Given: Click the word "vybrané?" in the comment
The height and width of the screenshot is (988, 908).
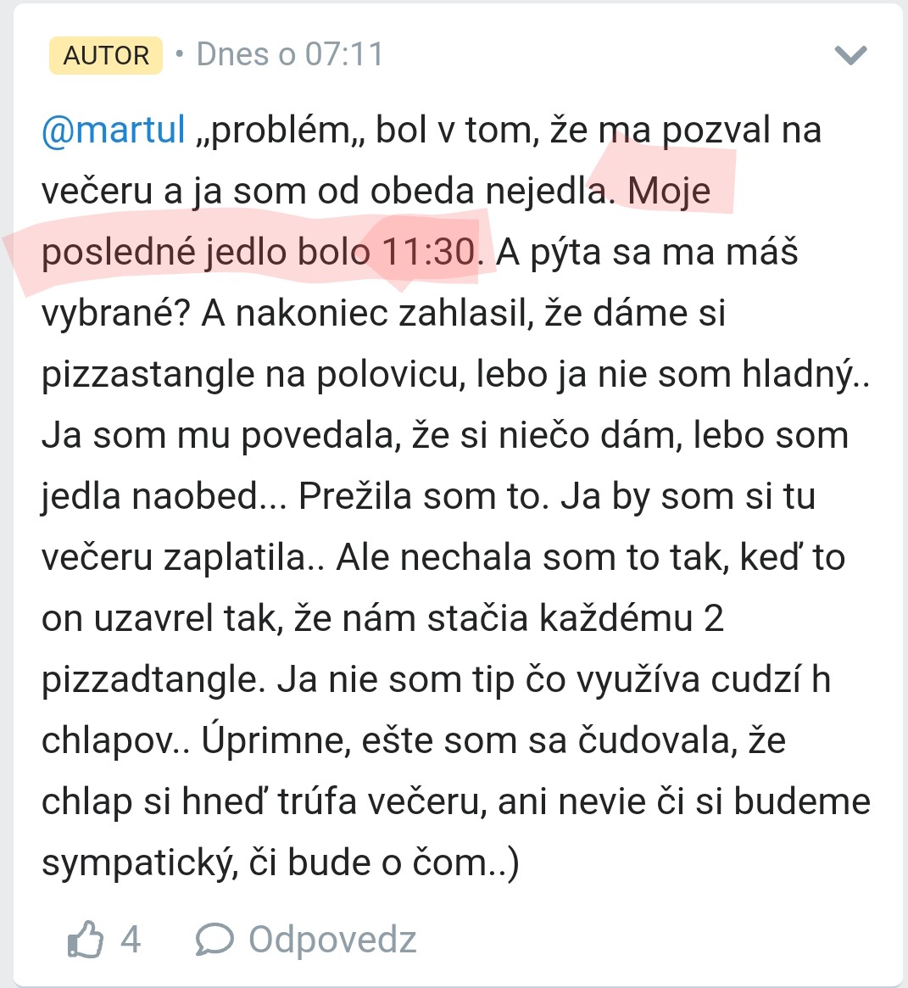Looking at the screenshot, I should [x=116, y=314].
